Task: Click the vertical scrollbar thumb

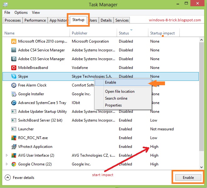Action: coord(201,97)
